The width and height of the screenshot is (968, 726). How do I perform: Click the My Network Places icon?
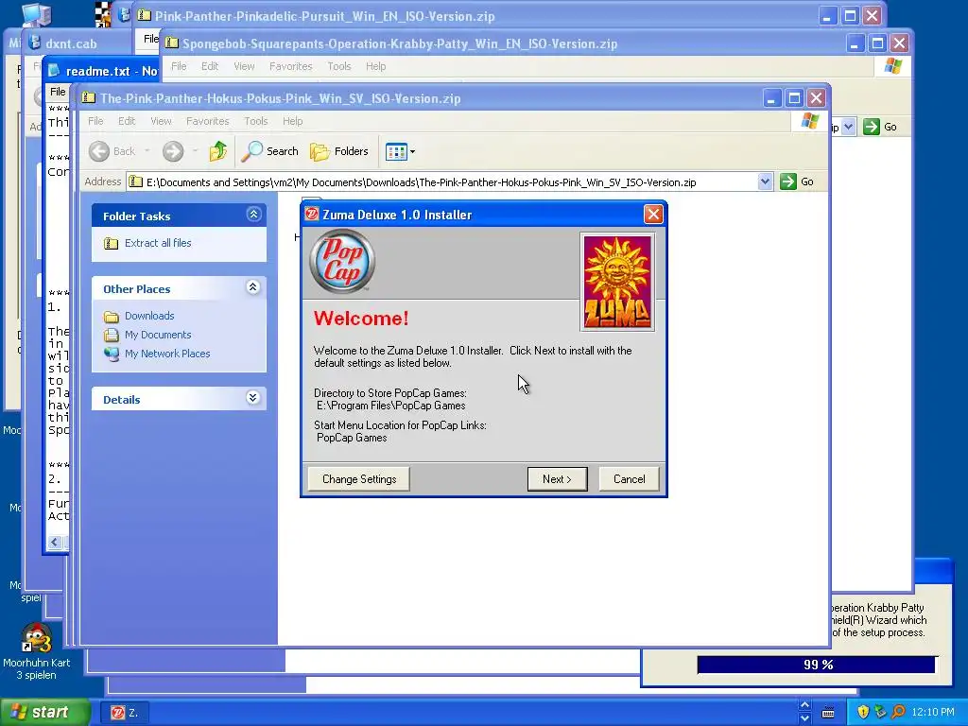coord(112,354)
